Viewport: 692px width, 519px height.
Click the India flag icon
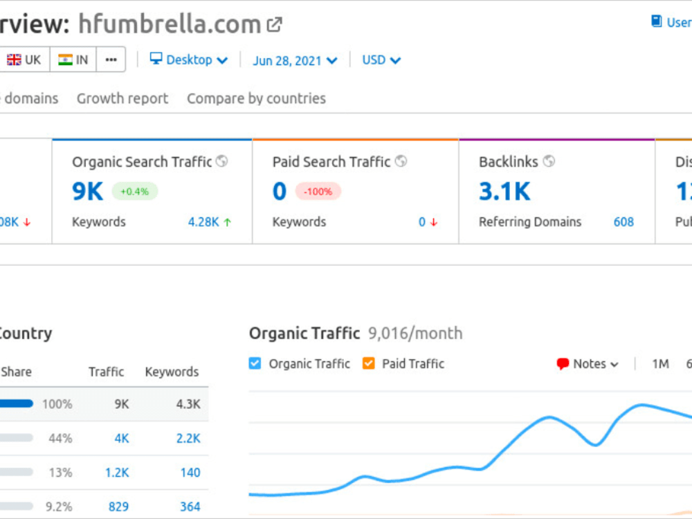(x=65, y=60)
